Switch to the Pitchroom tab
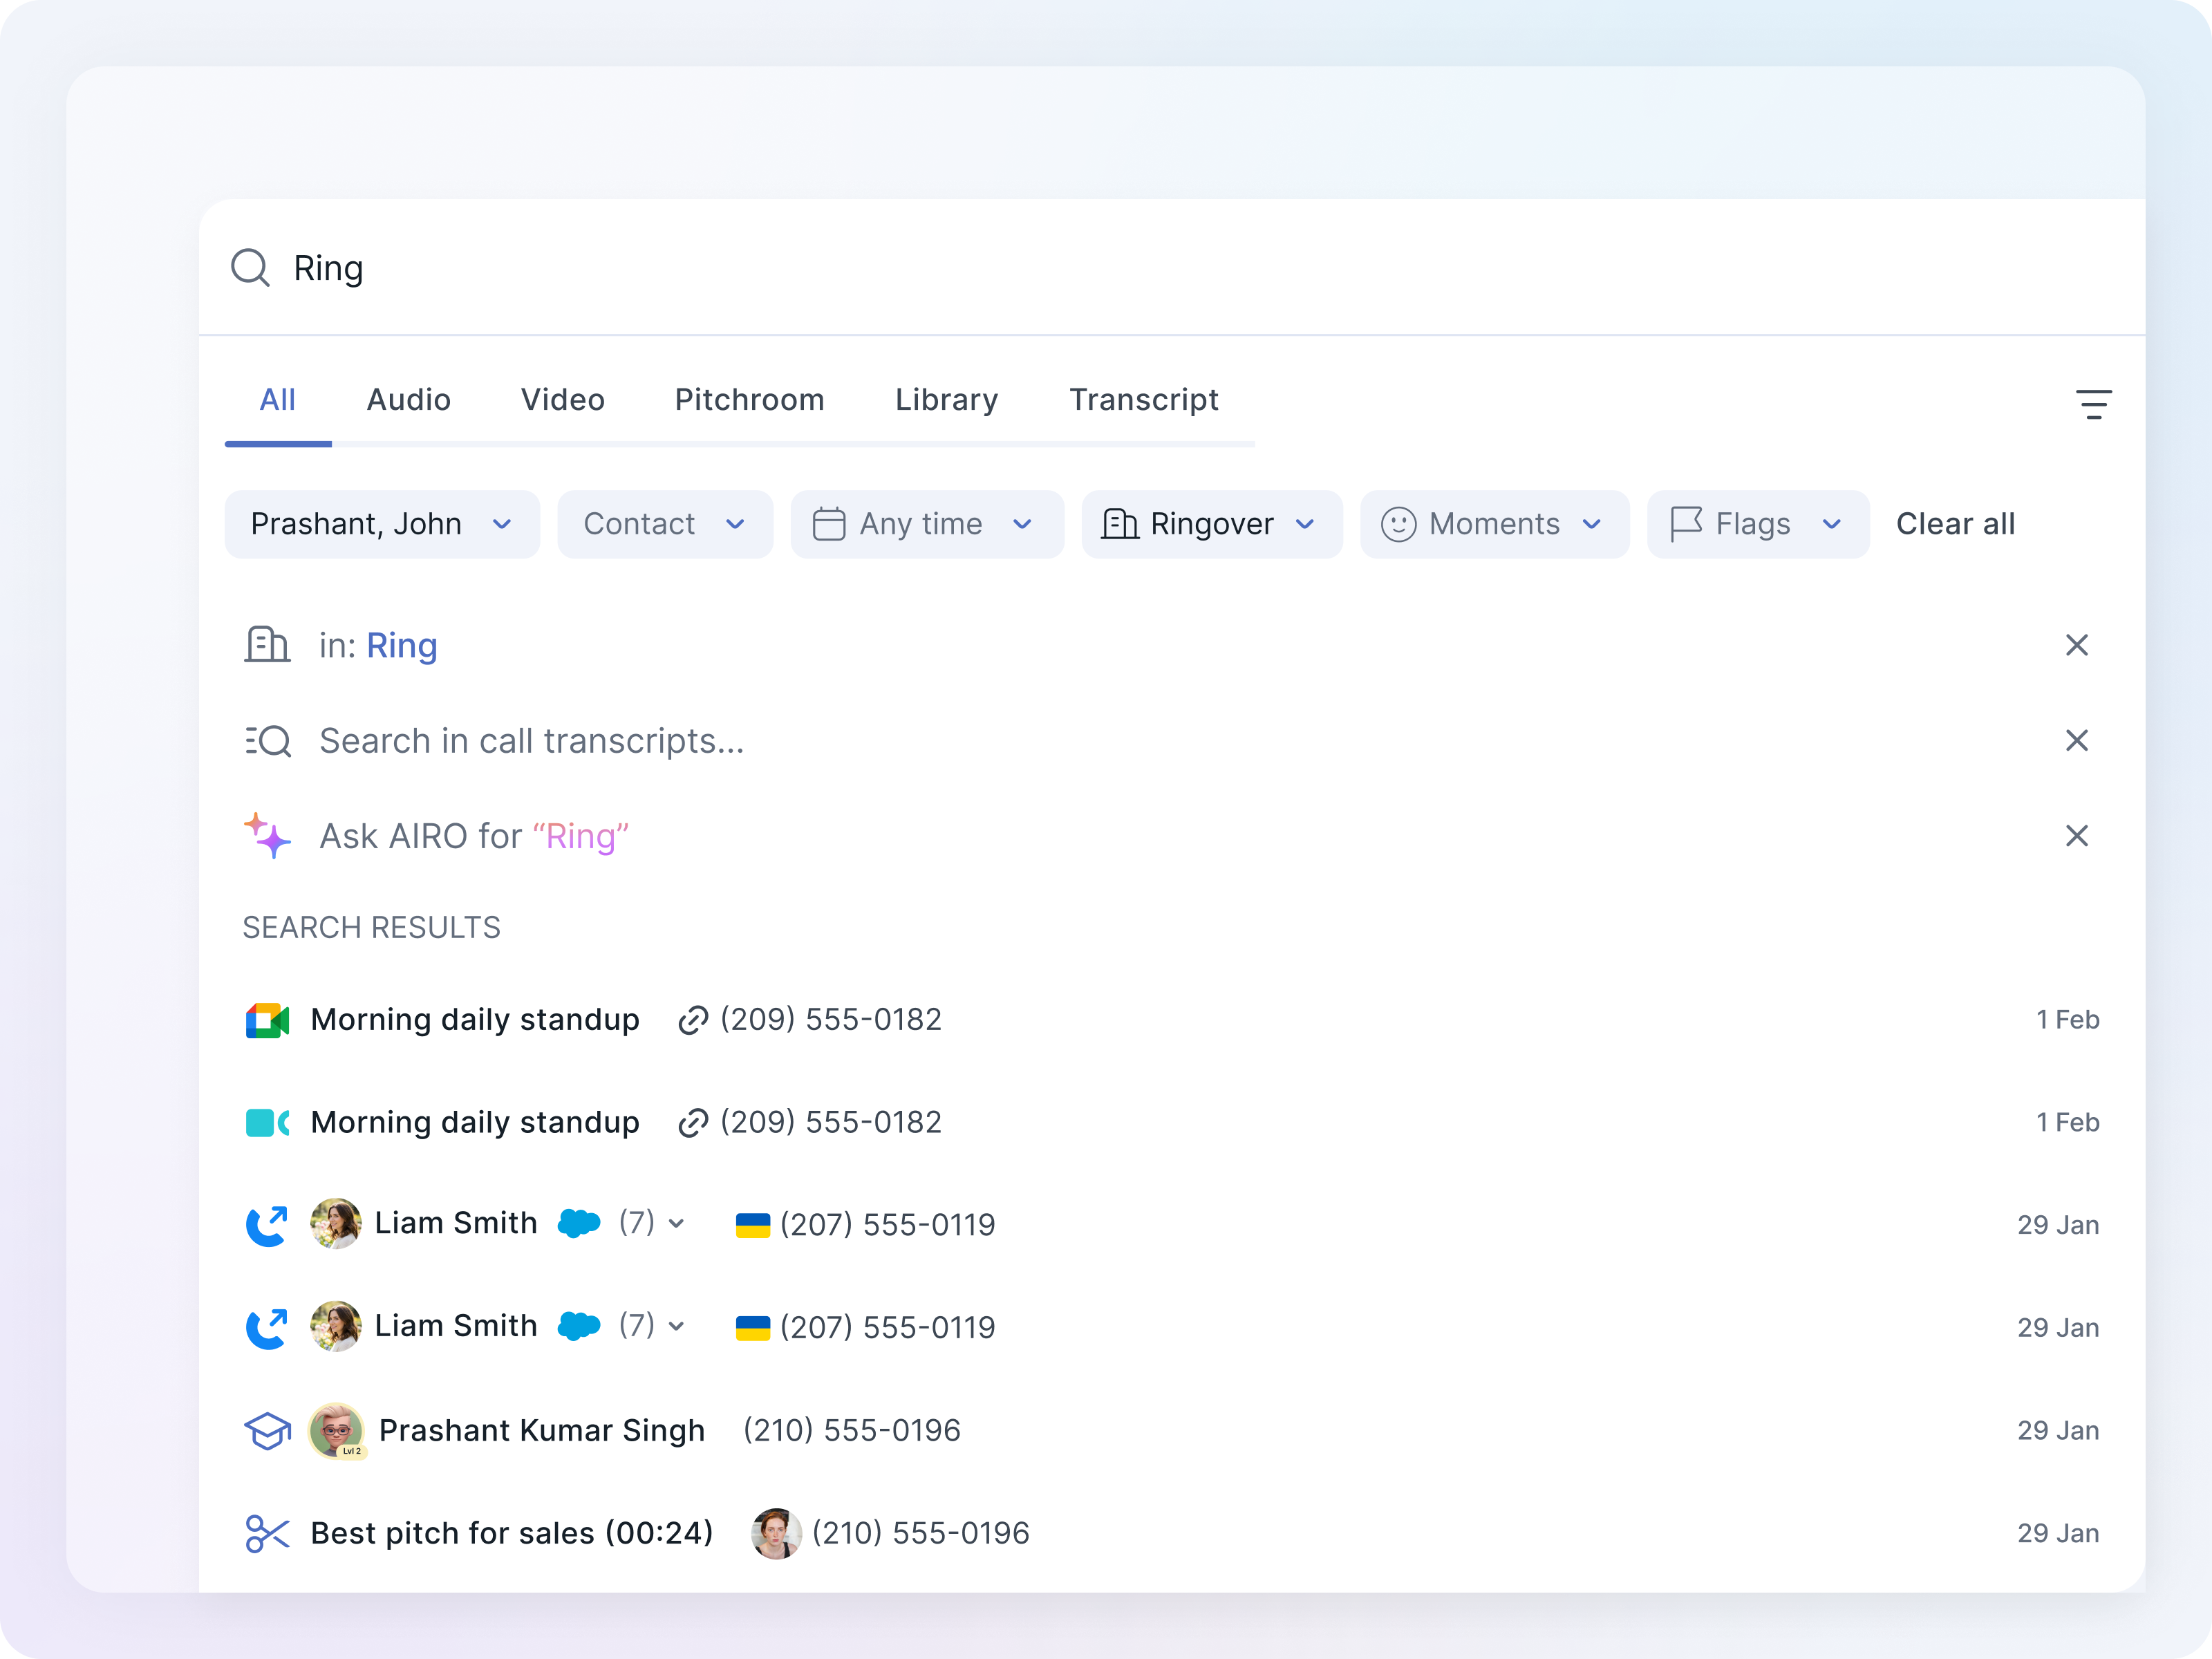2212x1659 pixels. point(749,400)
